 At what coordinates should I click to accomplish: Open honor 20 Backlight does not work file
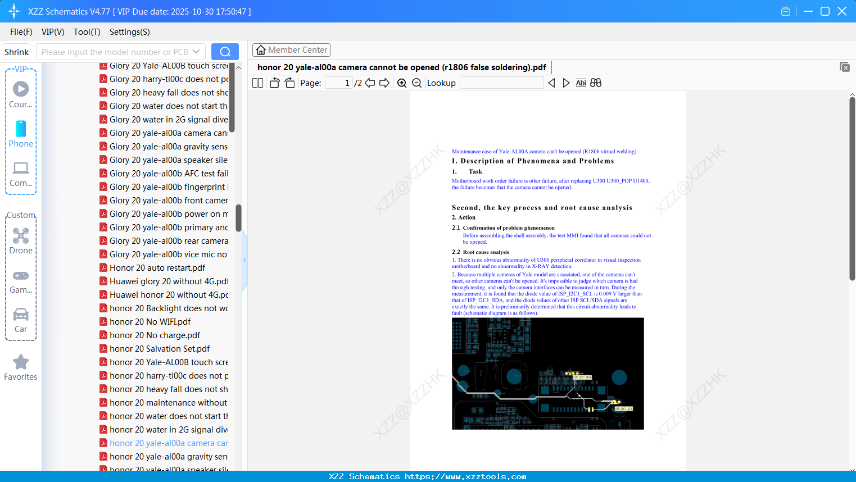[x=169, y=308]
